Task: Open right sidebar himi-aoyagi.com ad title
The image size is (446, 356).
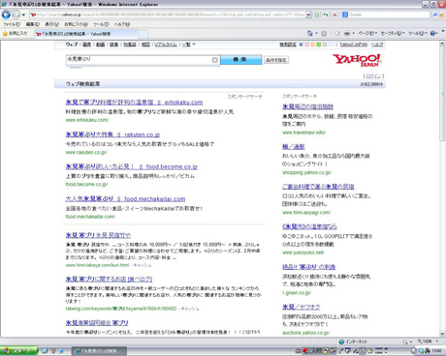Action: coord(318,187)
